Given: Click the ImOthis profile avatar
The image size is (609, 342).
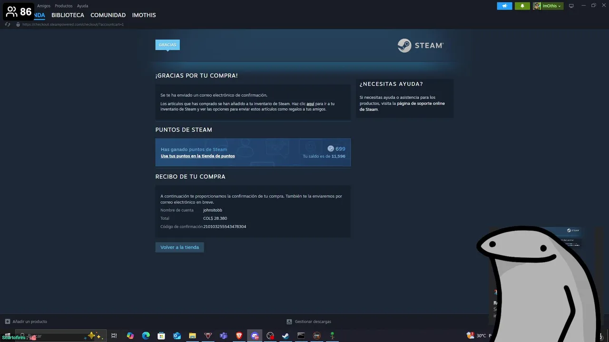Looking at the screenshot, I should (x=537, y=6).
